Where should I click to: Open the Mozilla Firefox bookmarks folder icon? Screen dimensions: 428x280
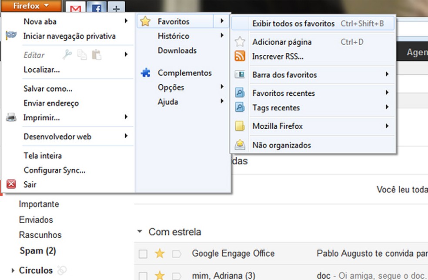(x=240, y=126)
